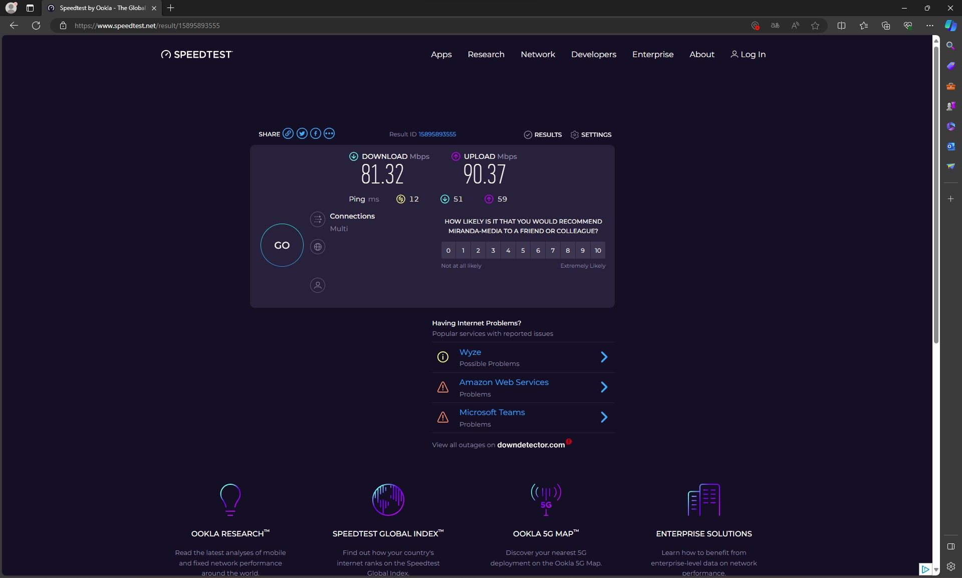Screen dimensions: 962x578
Task: Toggle the Connections mode icon
Action: click(x=318, y=219)
